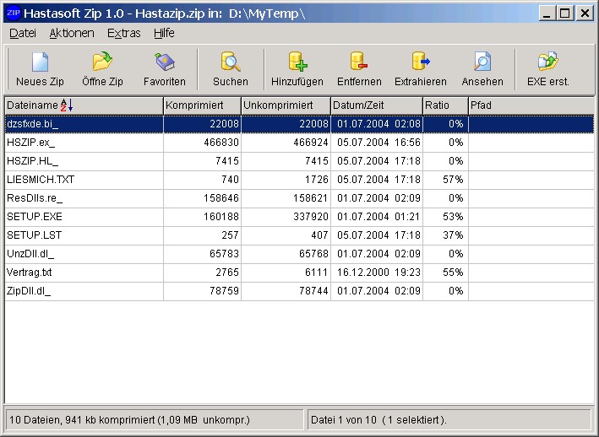The height and width of the screenshot is (437, 599).
Task: Click the 57% ratio cell
Action: (453, 180)
